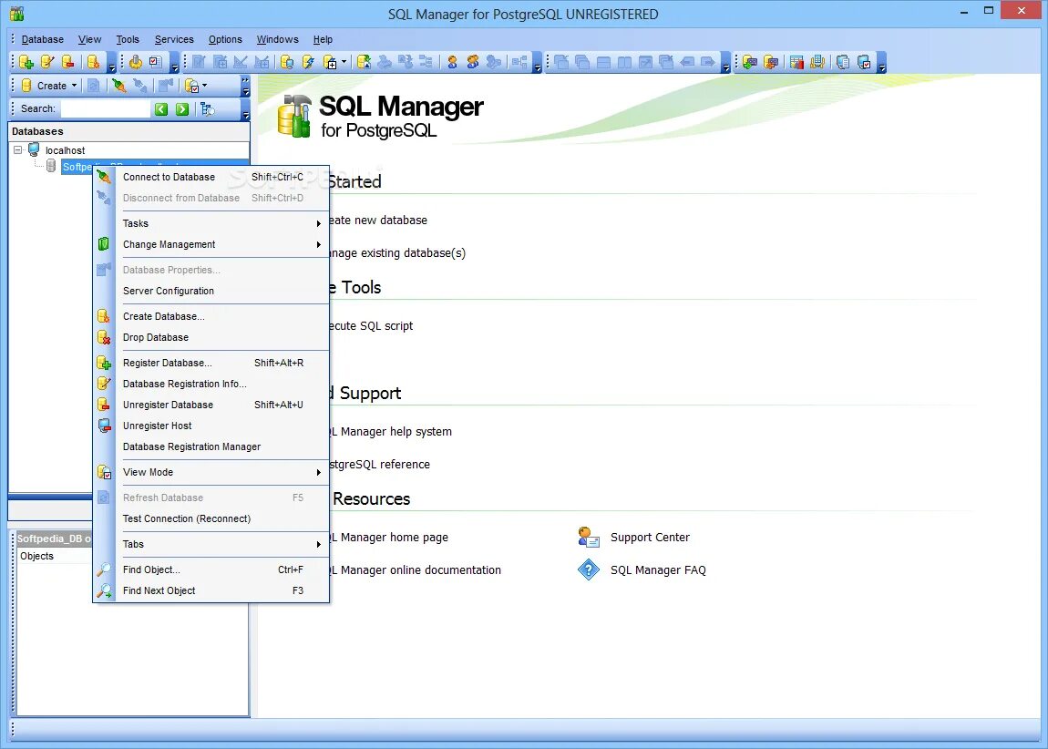Screen dimensions: 1048x749
Task: Click the Create button in explorer toolbar
Action: point(46,86)
